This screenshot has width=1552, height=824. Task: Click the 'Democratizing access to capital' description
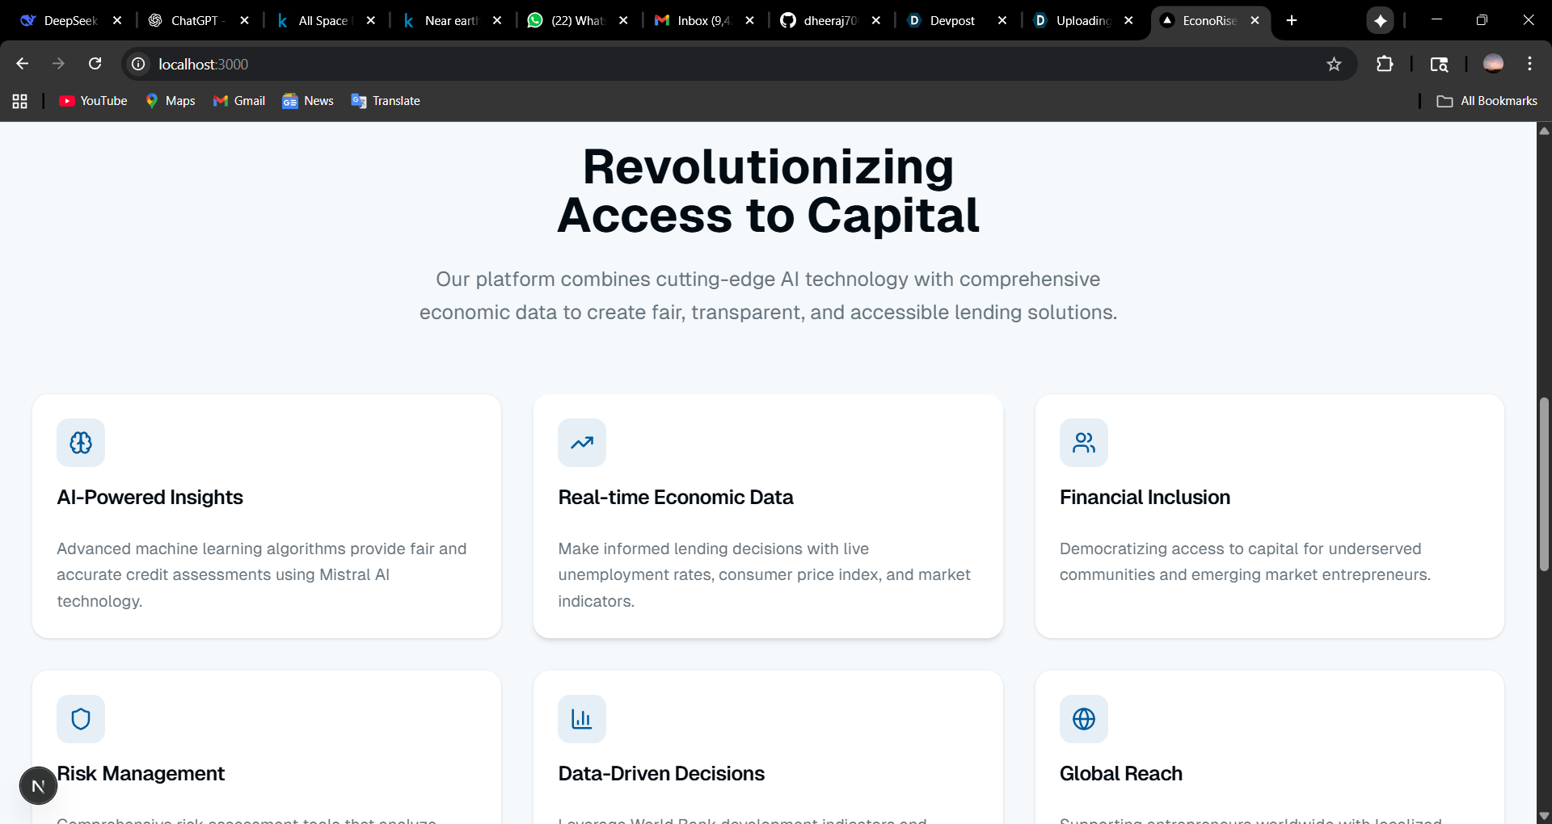(x=1245, y=561)
